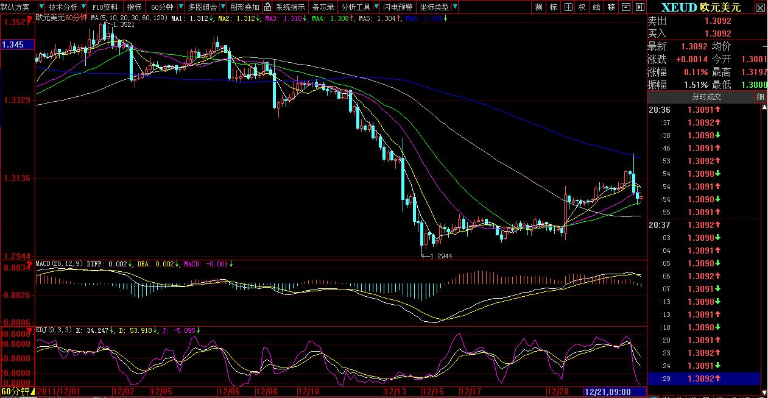Click the grid window layout icon
Image resolution: width=768 pixels, height=398 pixels.
pyautogui.click(x=568, y=7)
